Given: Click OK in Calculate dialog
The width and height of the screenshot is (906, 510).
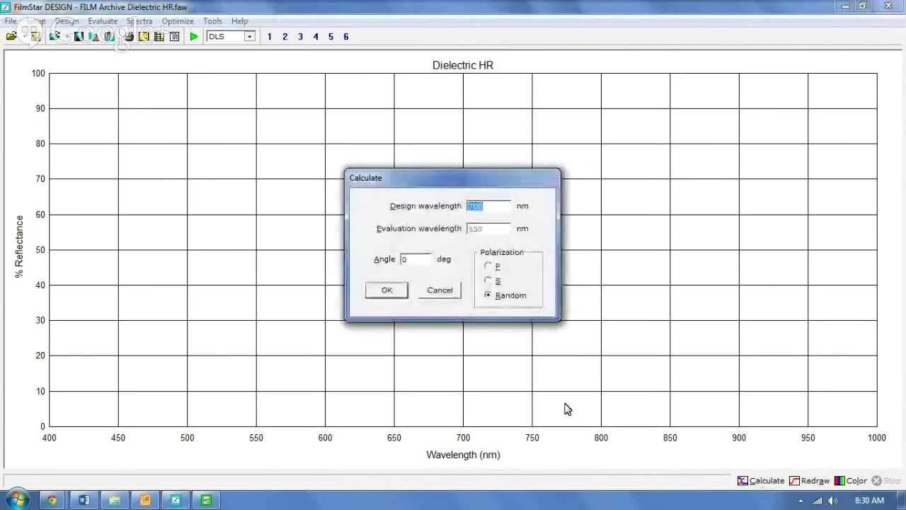Looking at the screenshot, I should [x=386, y=290].
